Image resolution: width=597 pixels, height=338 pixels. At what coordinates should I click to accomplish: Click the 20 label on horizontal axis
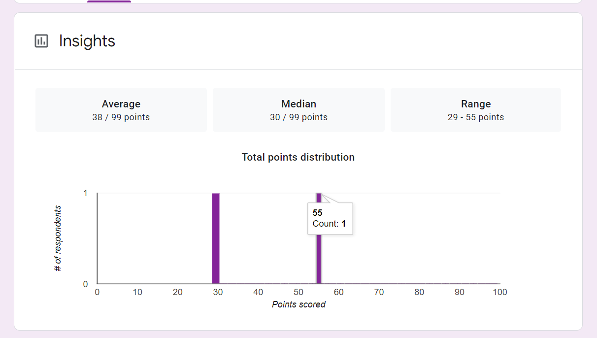[178, 292]
